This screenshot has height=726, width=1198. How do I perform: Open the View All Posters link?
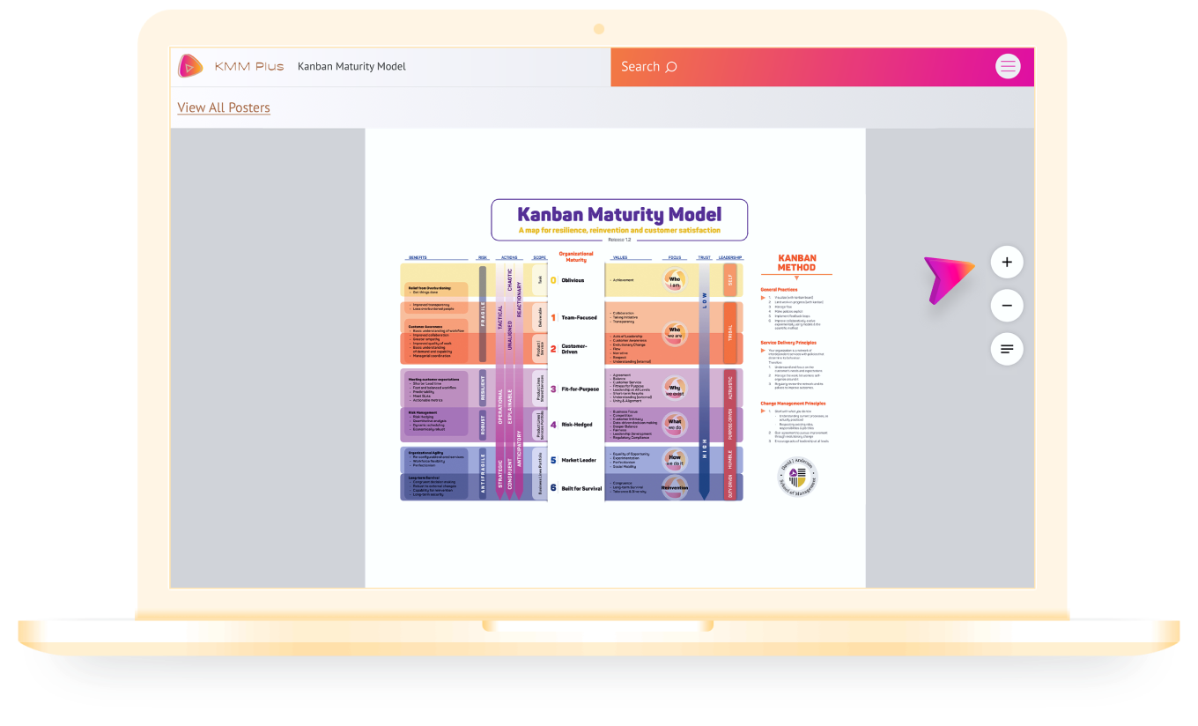coord(224,107)
